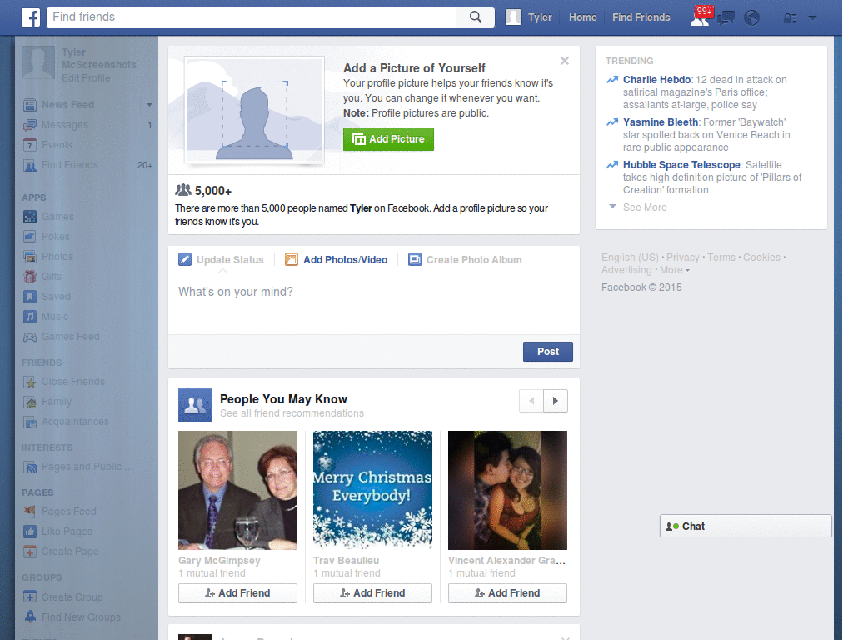Open See all friend recommendations link

292,413
